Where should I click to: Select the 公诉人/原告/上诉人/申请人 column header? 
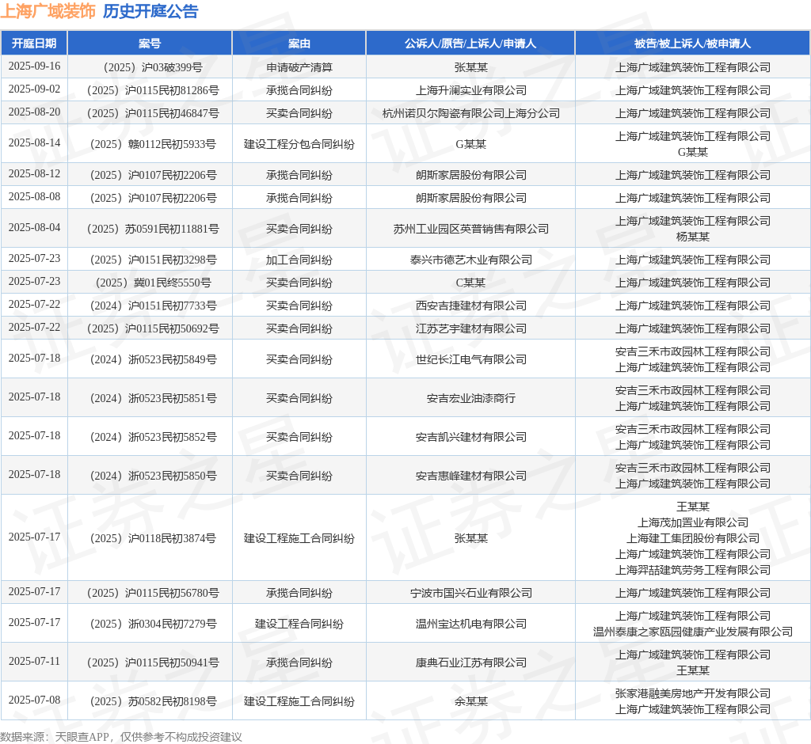coord(470,44)
